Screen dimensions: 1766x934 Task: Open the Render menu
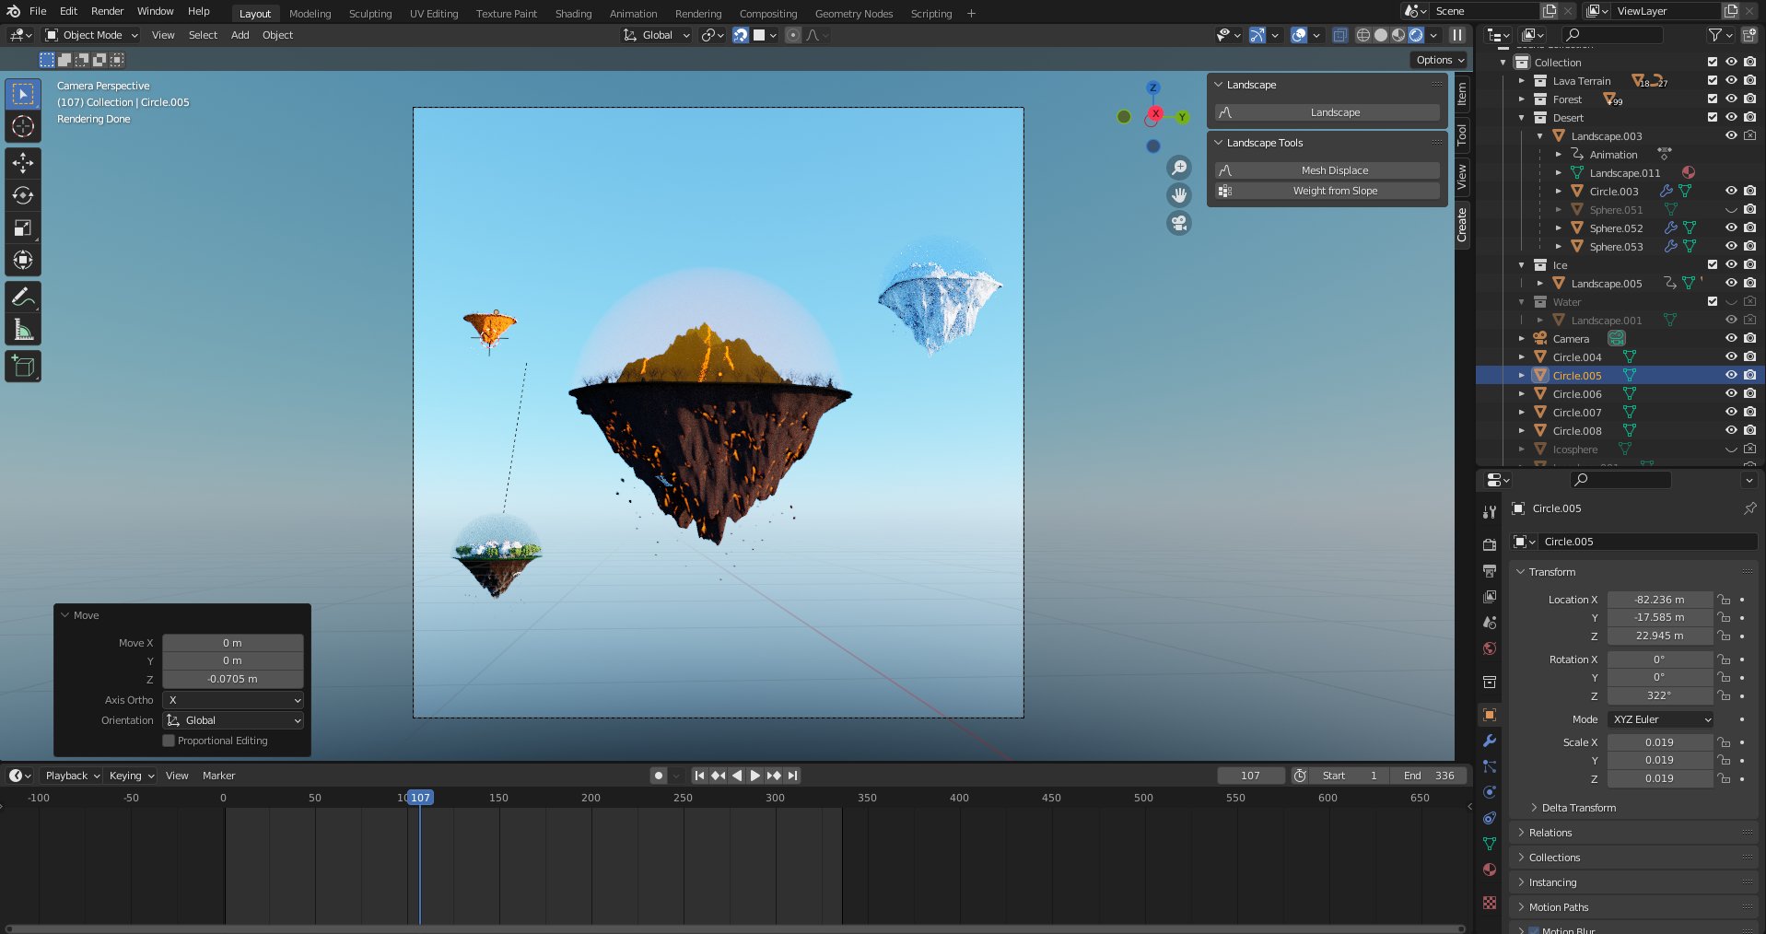pyautogui.click(x=107, y=11)
